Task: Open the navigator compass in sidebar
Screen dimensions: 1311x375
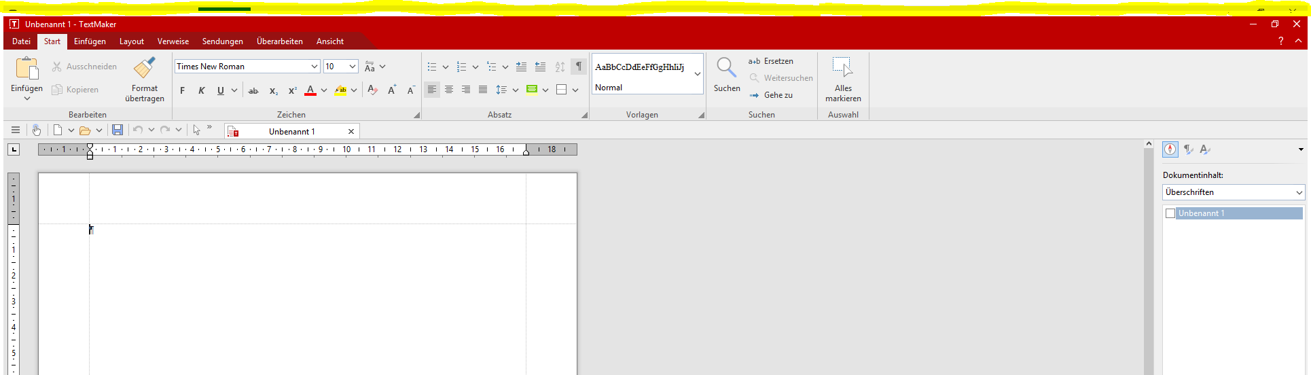Action: click(1170, 149)
